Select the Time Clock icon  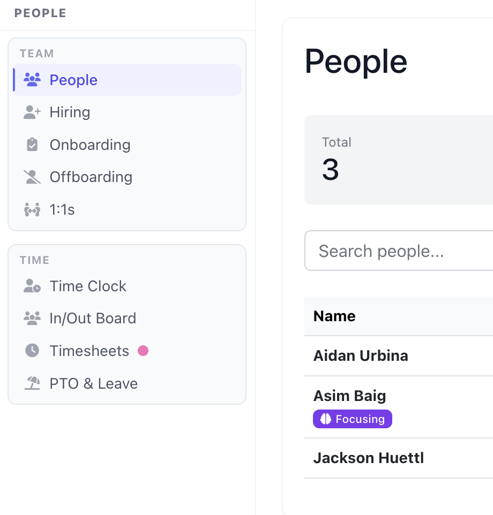coord(32,286)
